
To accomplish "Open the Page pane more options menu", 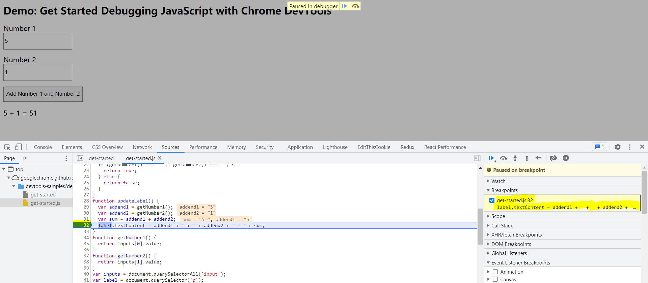I will pyautogui.click(x=66, y=158).
